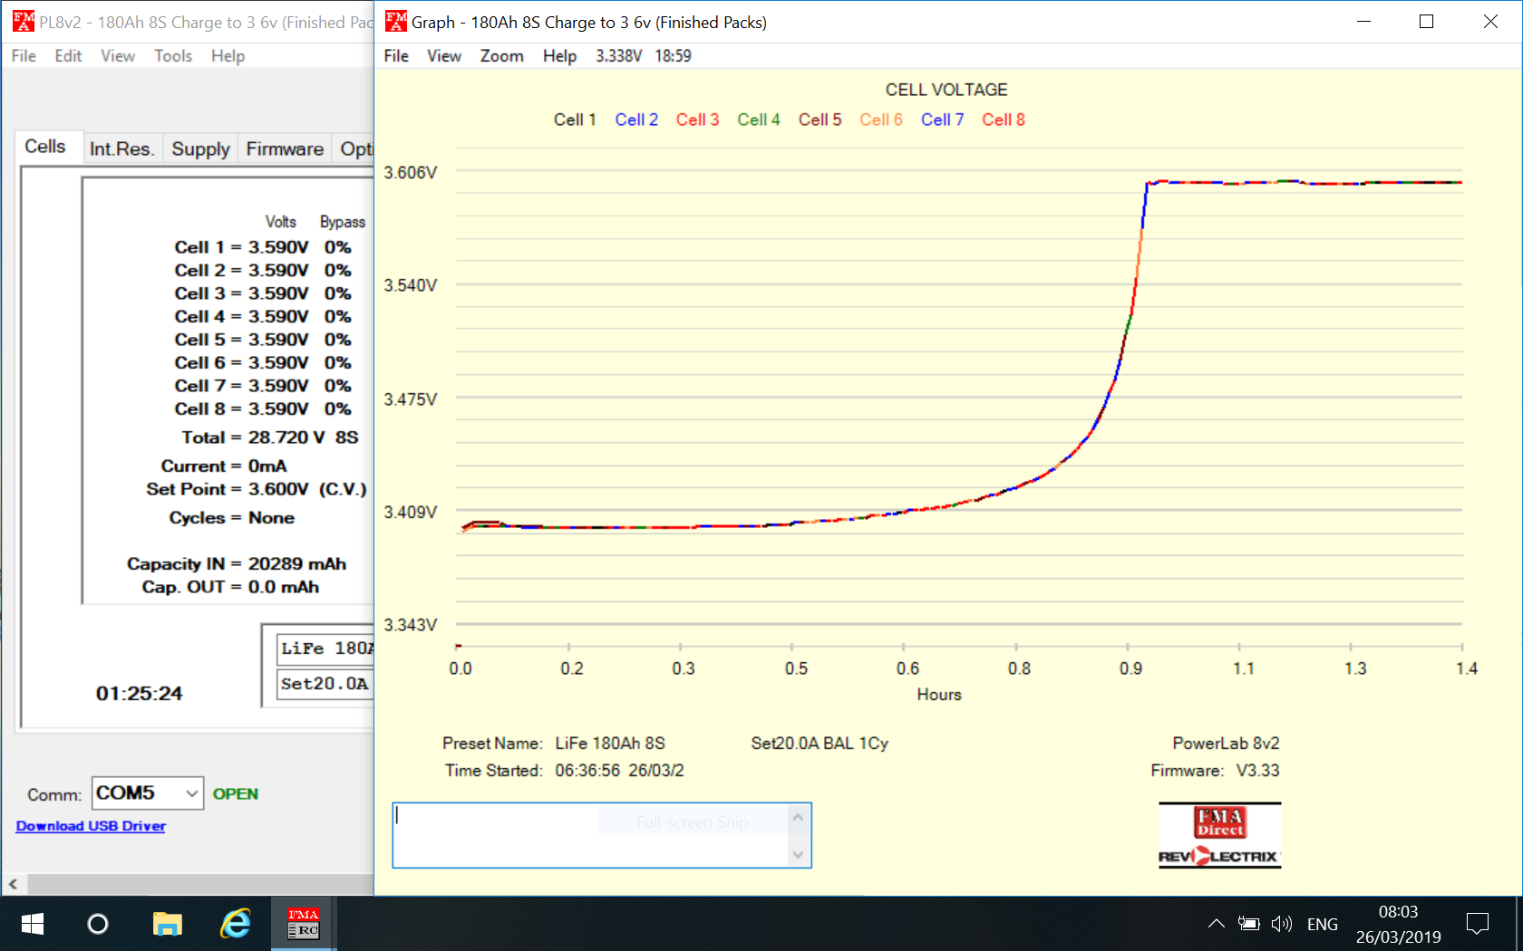Click the volume speaker tray icon
This screenshot has height=951, width=1523.
coord(1281,924)
